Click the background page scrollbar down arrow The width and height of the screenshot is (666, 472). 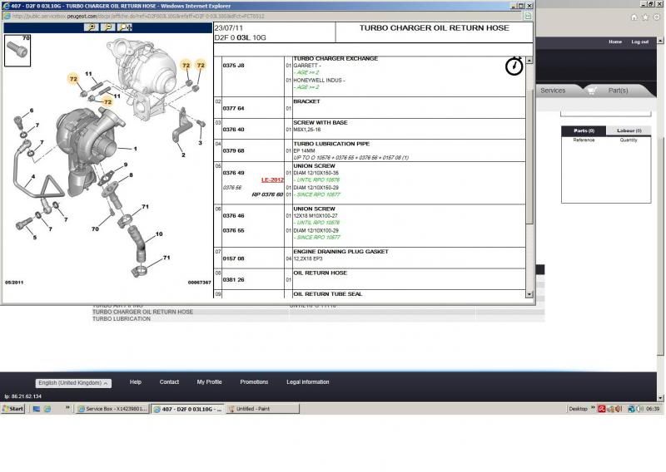660,398
